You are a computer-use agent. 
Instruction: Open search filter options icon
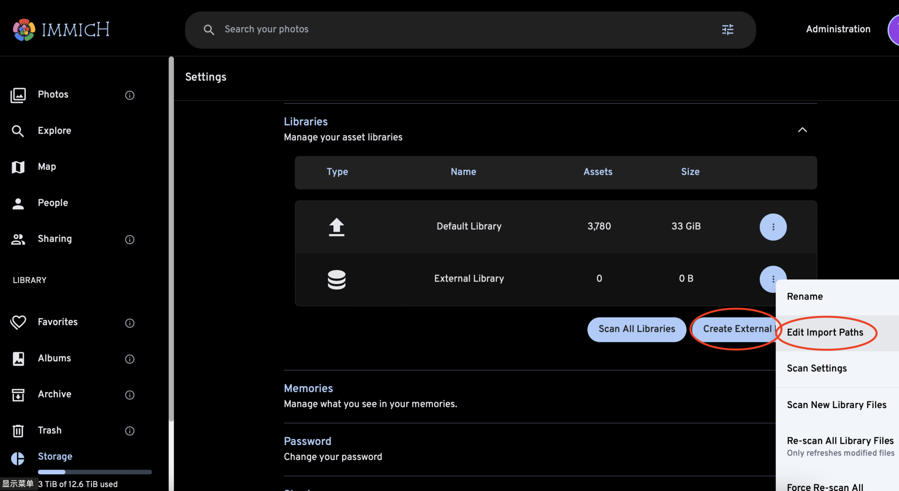(727, 29)
